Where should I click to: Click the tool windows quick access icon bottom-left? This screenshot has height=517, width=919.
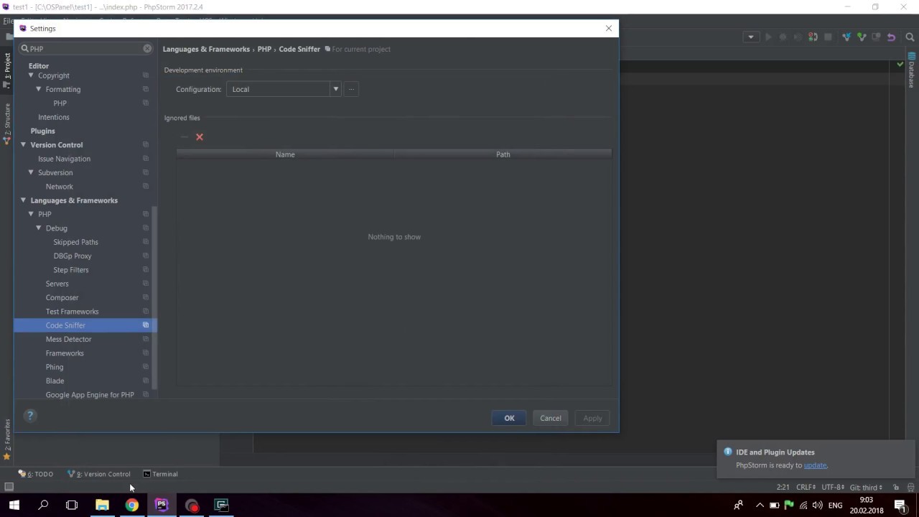click(9, 488)
